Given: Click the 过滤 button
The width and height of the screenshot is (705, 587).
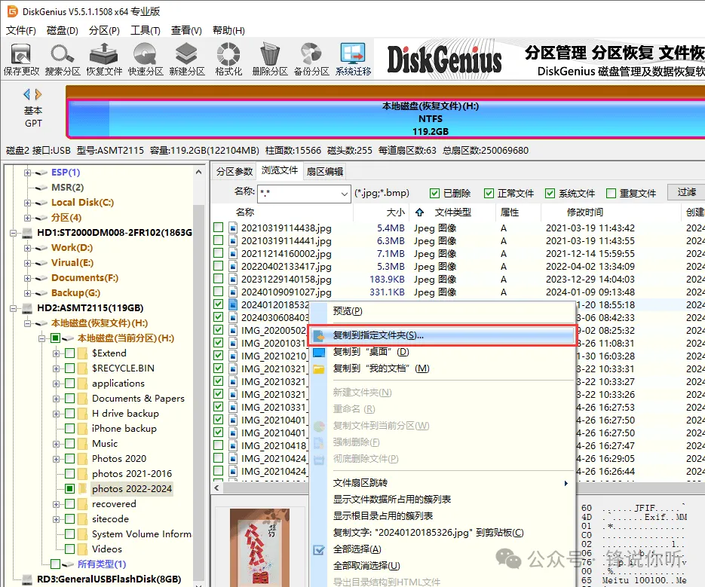Looking at the screenshot, I should [687, 192].
